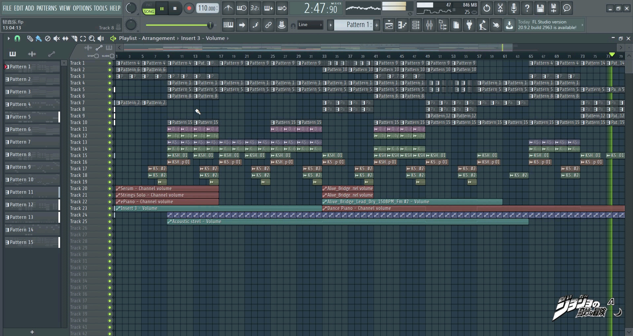The height and width of the screenshot is (336, 633).
Task: Select the Draw pencil tool in Playlist
Action: coord(30,39)
